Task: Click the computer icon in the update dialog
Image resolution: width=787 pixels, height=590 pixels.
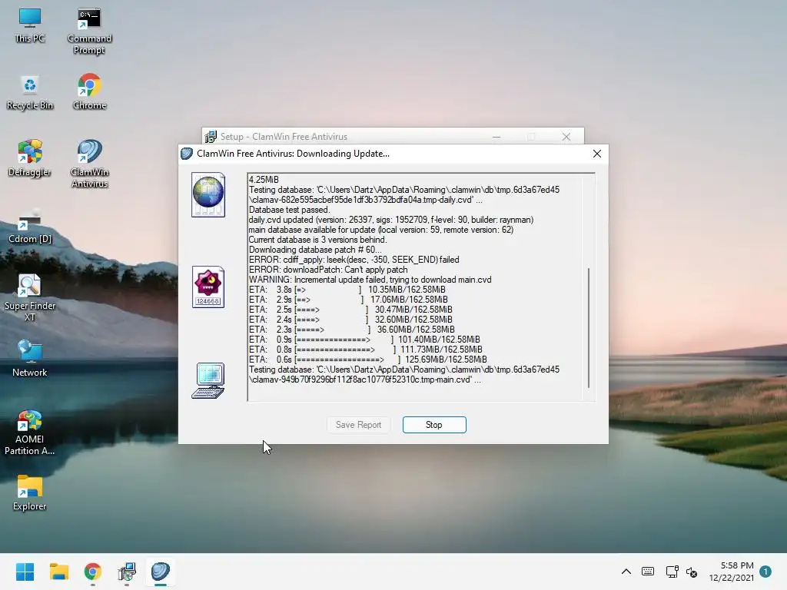Action: click(x=208, y=381)
